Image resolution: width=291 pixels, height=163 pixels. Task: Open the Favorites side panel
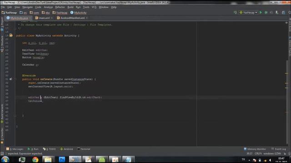coord(2,136)
